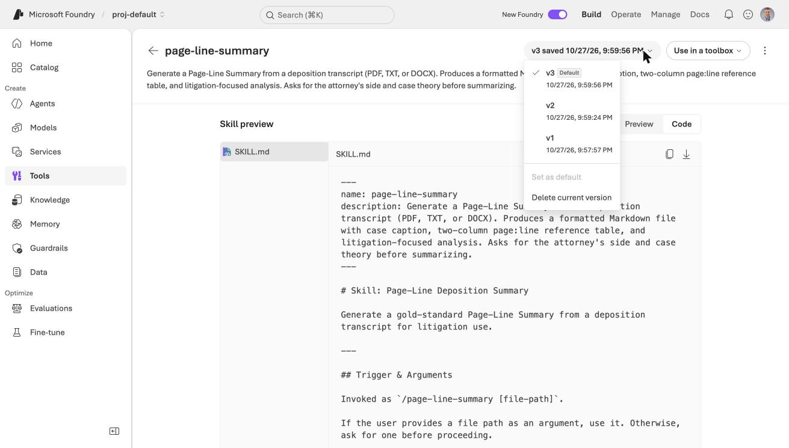Screen dimensions: 789x448
Task: Open the proj-default project switcher
Action: (138, 14)
